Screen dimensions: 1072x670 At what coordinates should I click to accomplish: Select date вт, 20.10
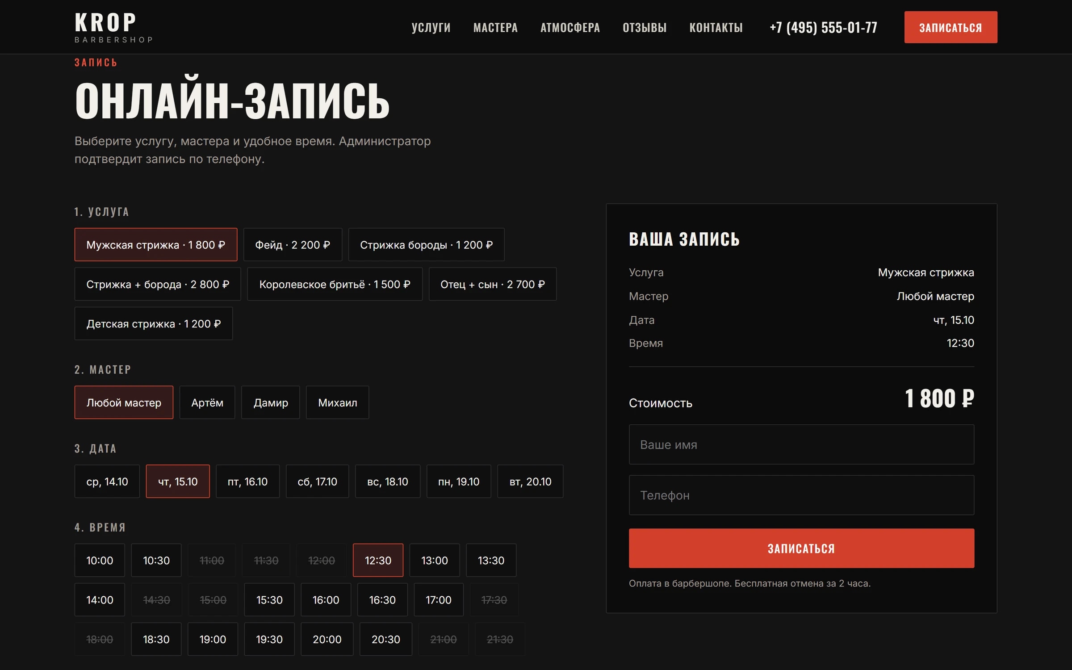[530, 482]
